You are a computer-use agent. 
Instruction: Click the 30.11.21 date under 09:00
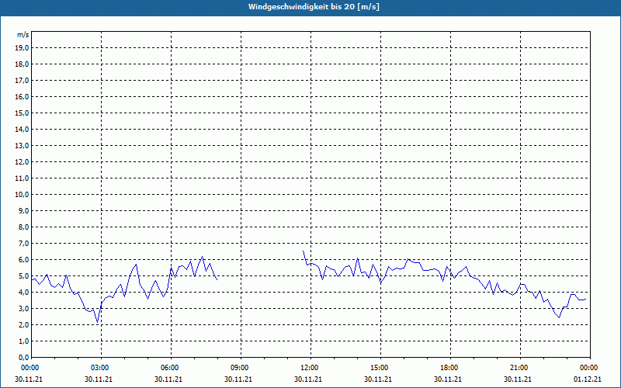click(238, 379)
